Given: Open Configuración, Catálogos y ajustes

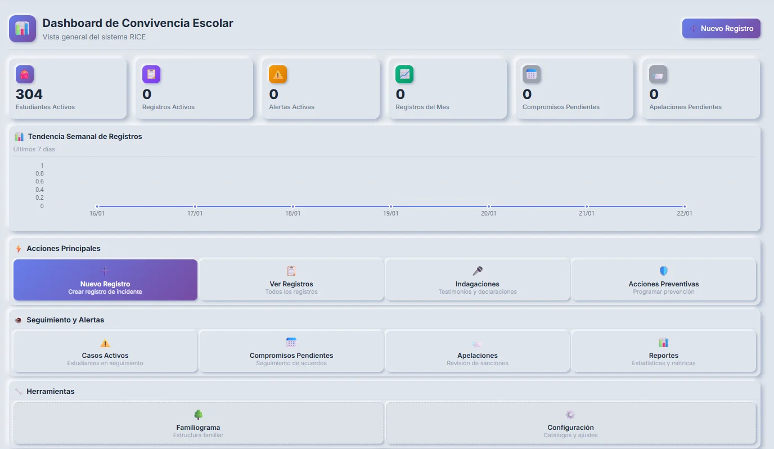Looking at the screenshot, I should point(570,423).
